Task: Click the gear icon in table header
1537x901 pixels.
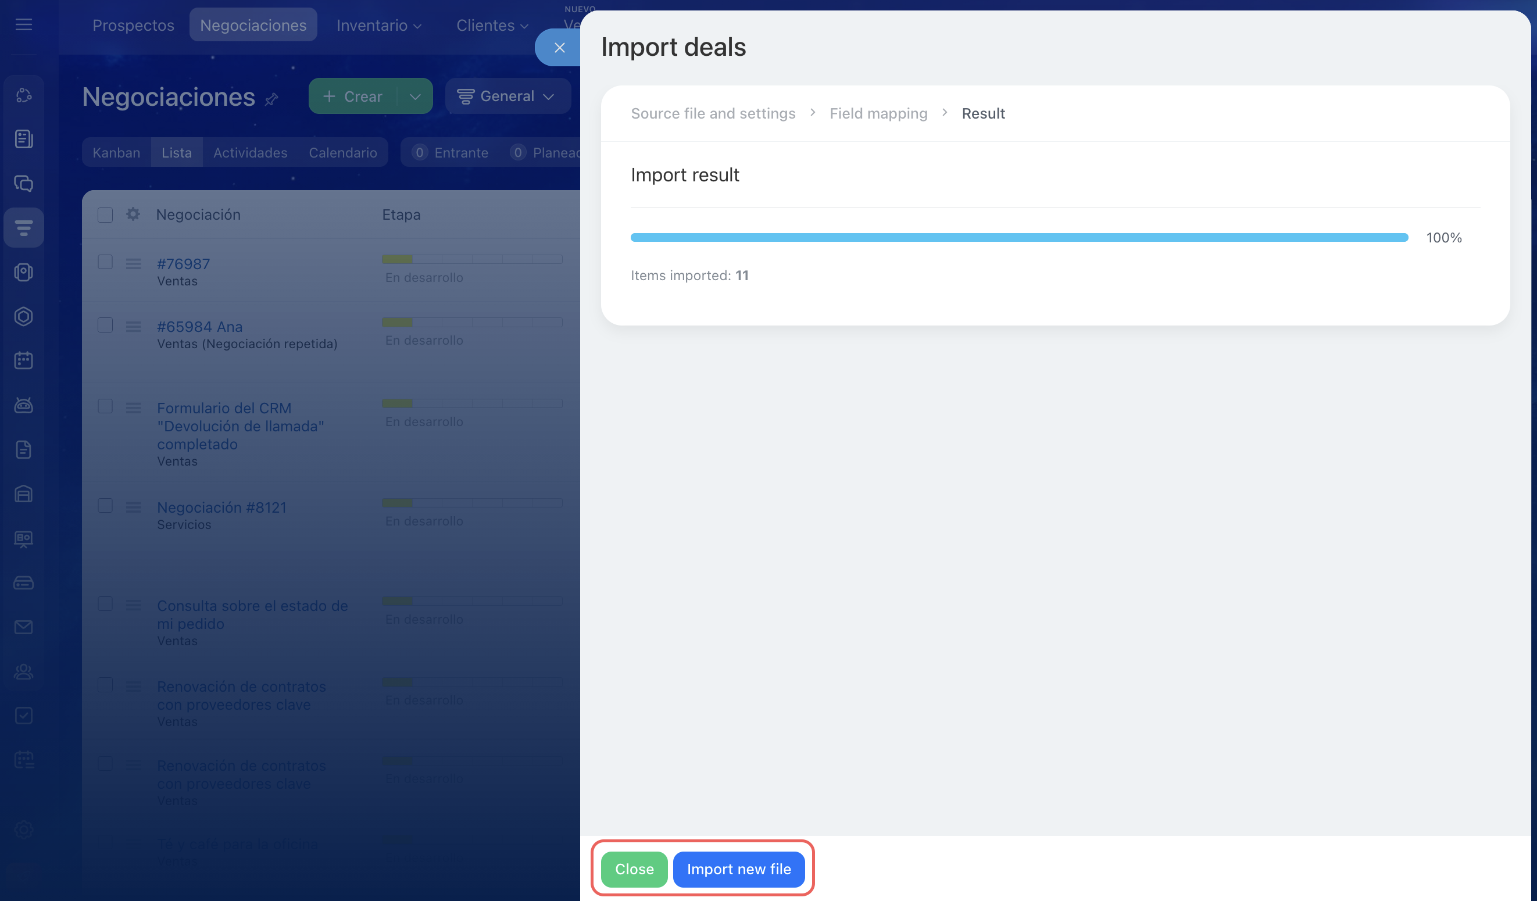Action: click(x=133, y=214)
